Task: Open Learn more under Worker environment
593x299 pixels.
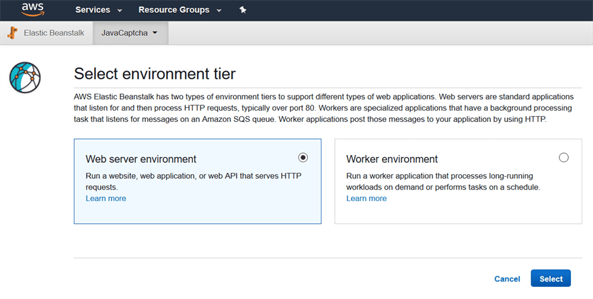Action: click(366, 198)
